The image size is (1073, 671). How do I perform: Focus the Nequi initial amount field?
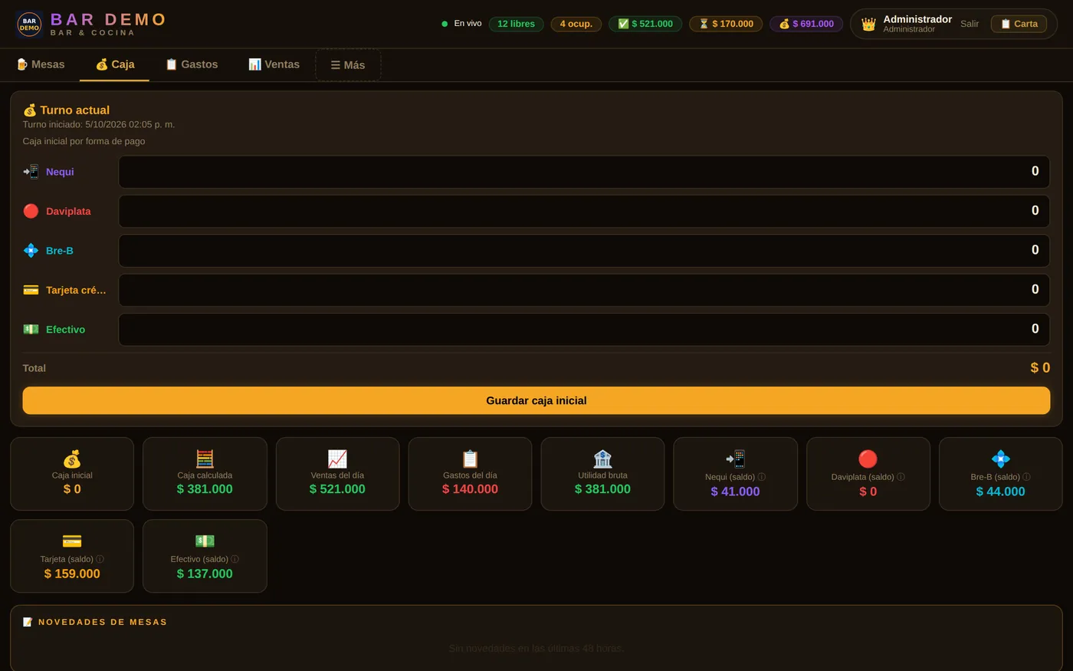pos(584,172)
